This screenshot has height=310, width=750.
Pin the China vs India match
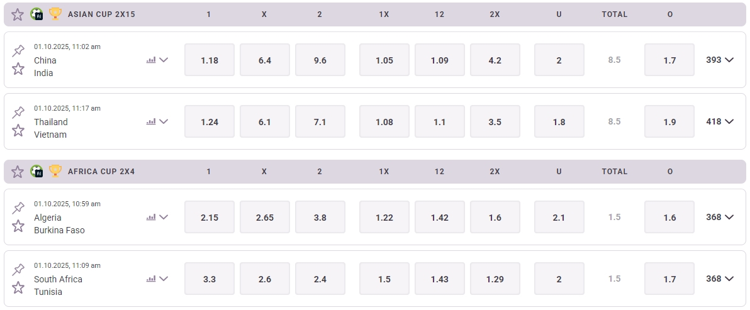point(18,51)
